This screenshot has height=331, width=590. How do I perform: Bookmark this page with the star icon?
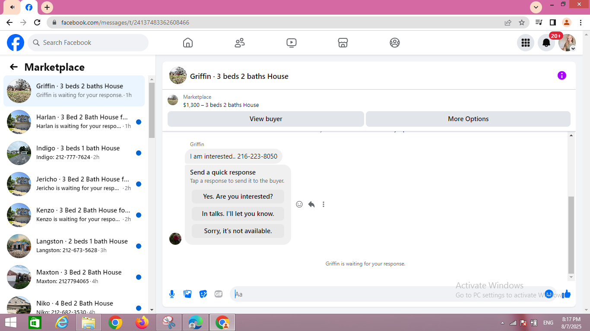[522, 22]
